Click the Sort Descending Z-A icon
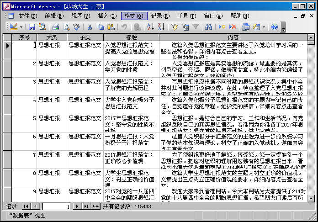The height and width of the screenshot is (222, 318). pos(161,27)
